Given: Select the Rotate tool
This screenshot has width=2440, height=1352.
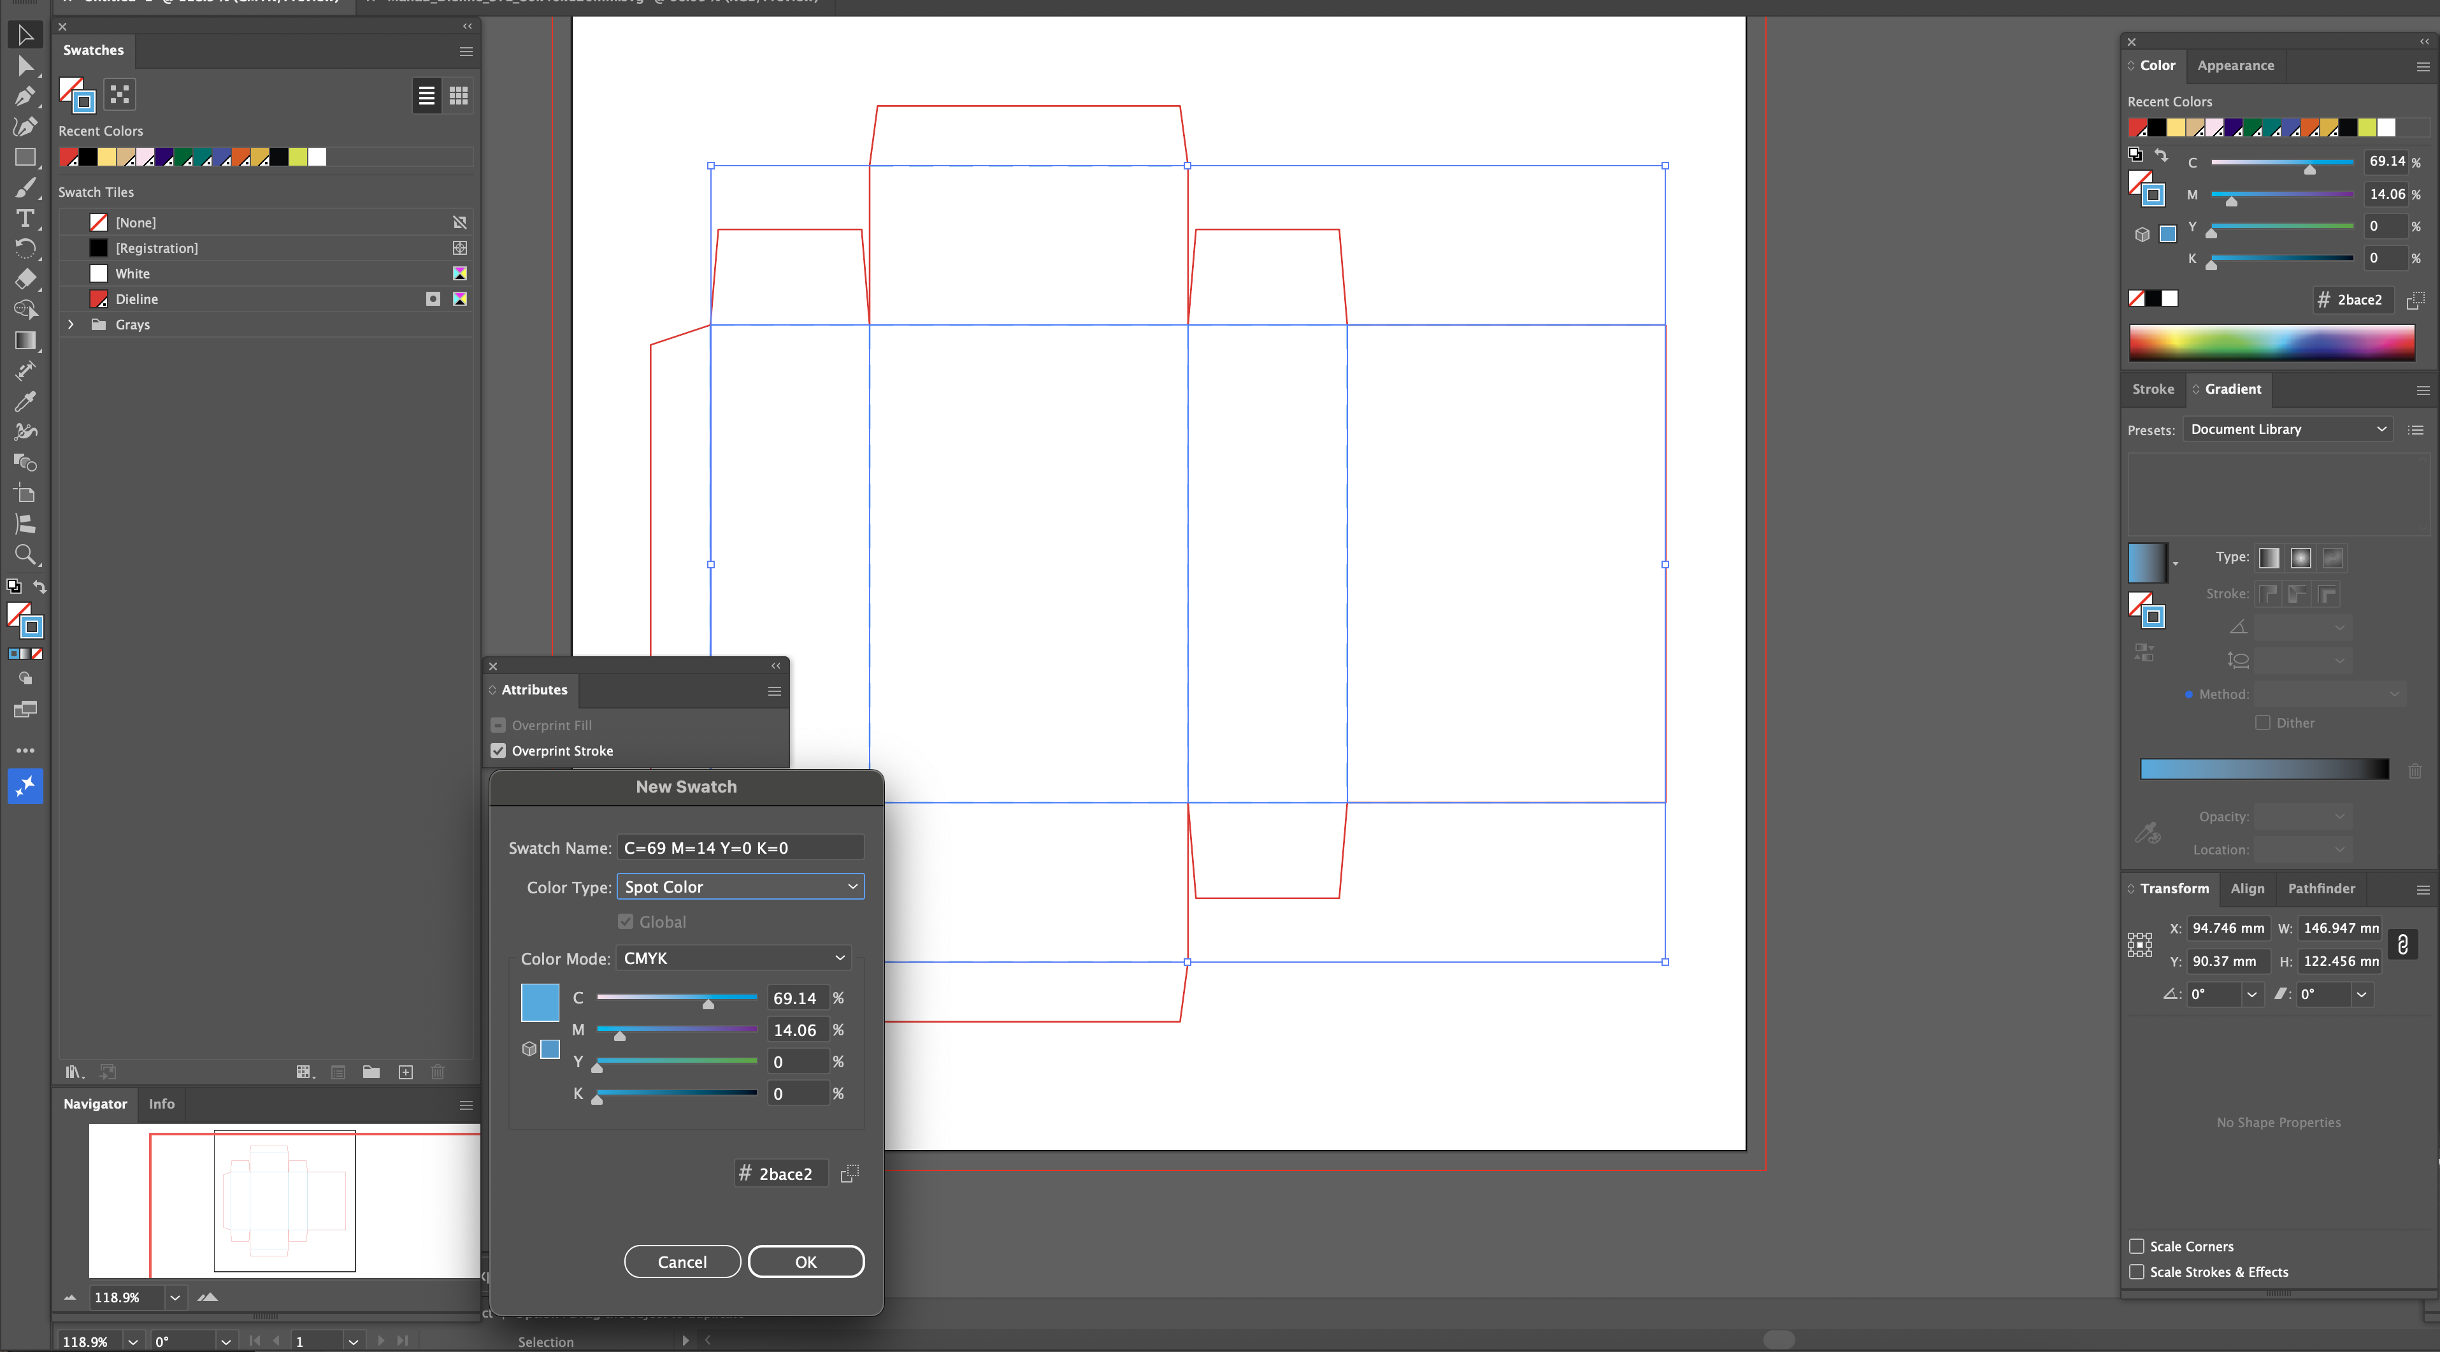Looking at the screenshot, I should (25, 248).
